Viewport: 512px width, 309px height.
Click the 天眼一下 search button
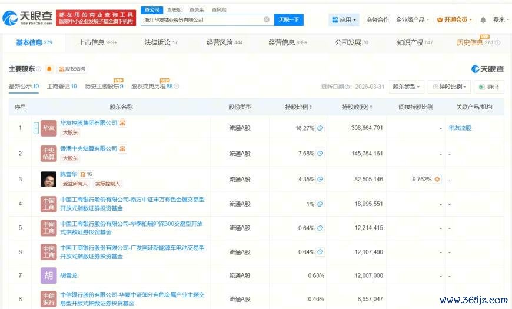click(x=288, y=19)
